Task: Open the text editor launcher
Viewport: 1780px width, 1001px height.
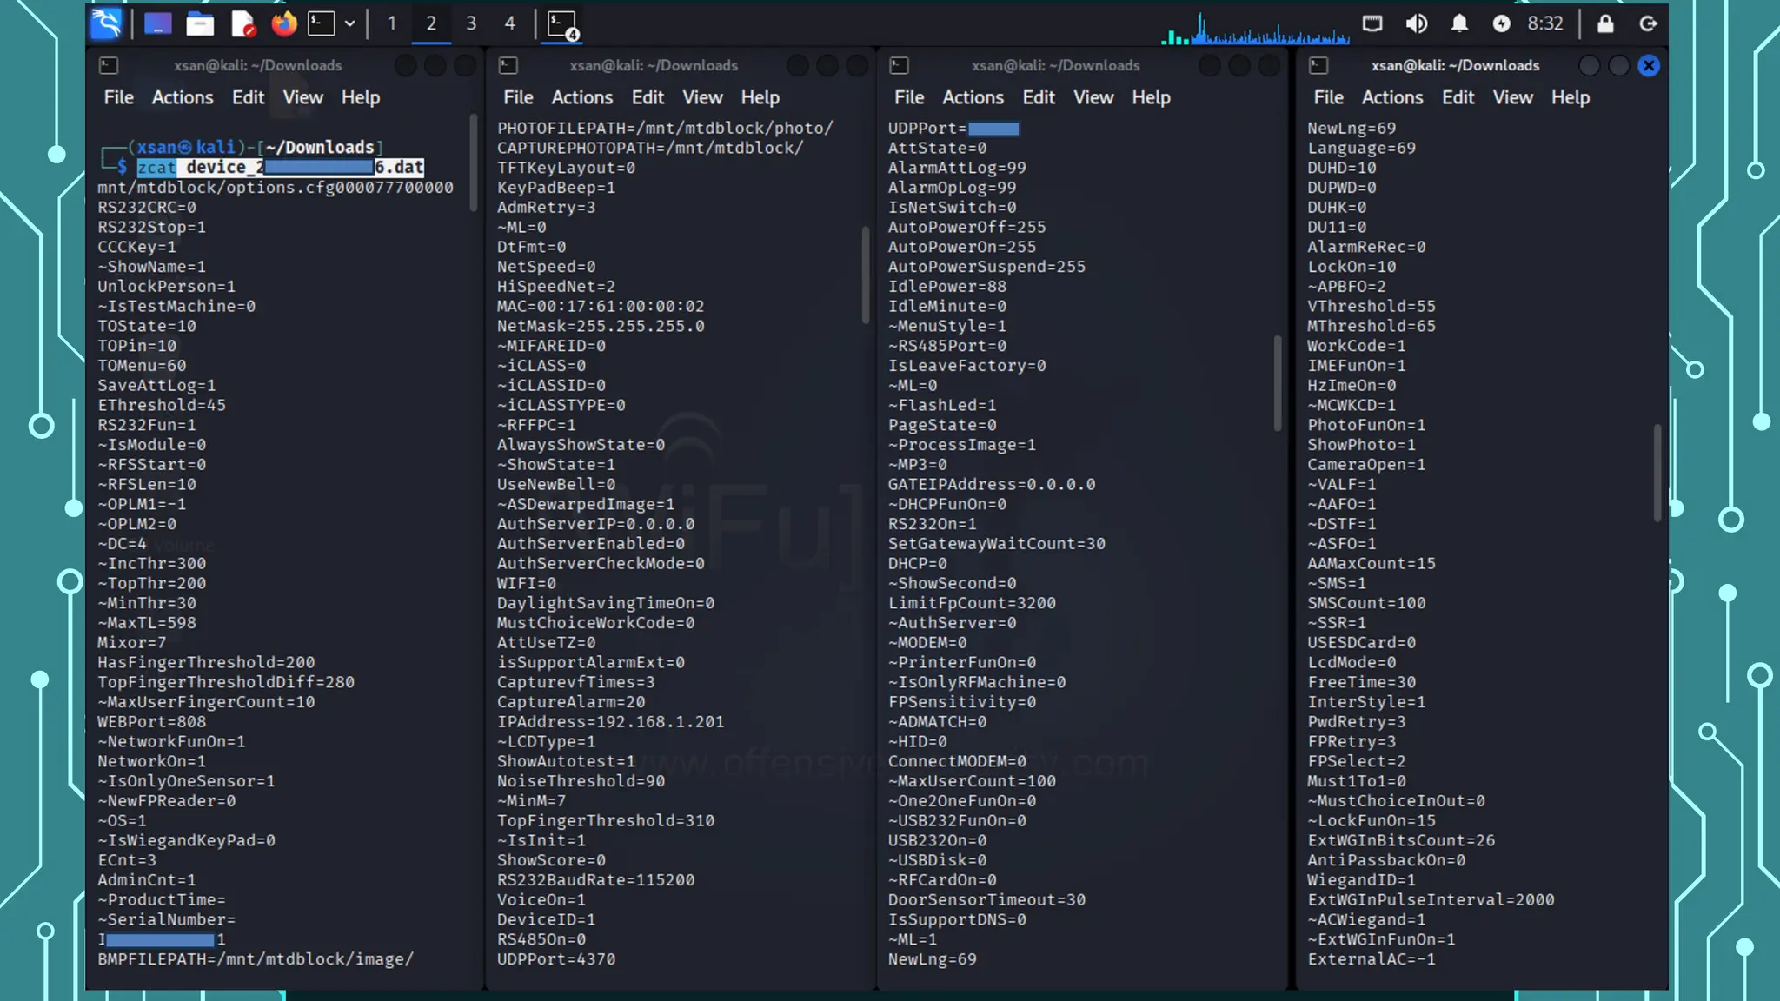Action: click(x=242, y=23)
